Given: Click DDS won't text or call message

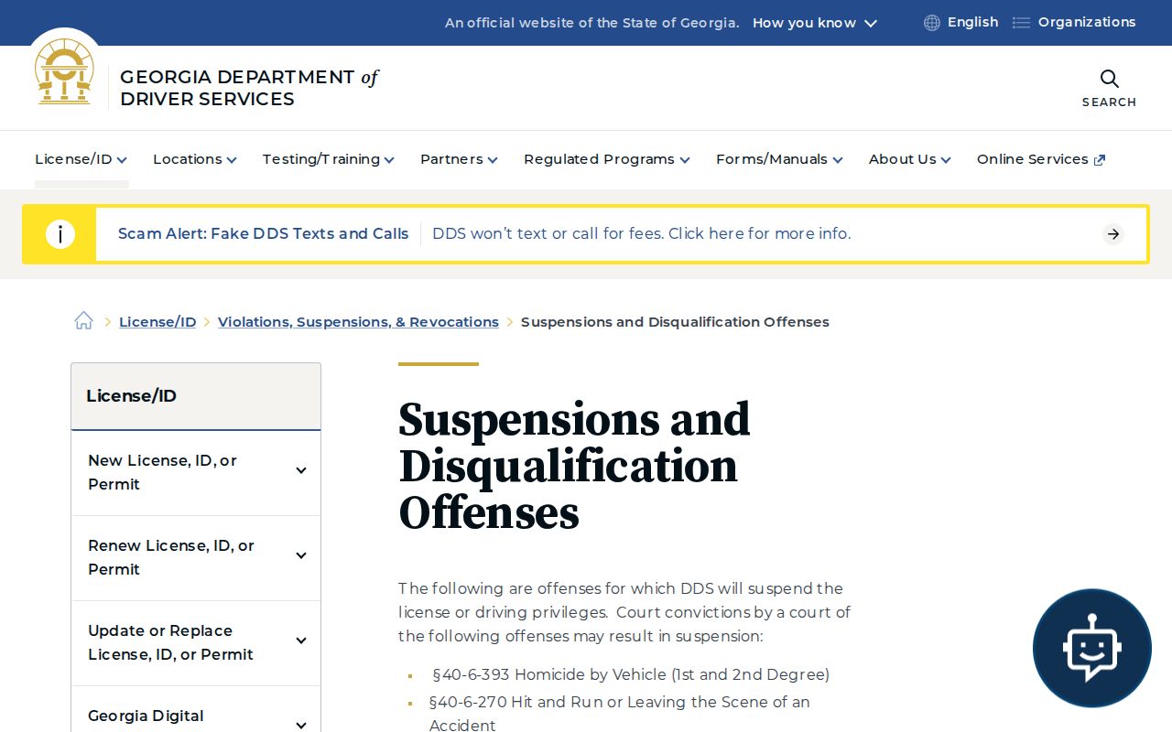Looking at the screenshot, I should [x=641, y=234].
